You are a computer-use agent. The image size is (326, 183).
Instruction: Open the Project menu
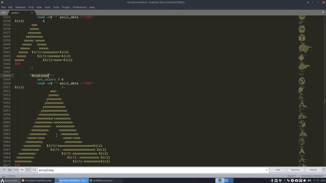(66, 7)
